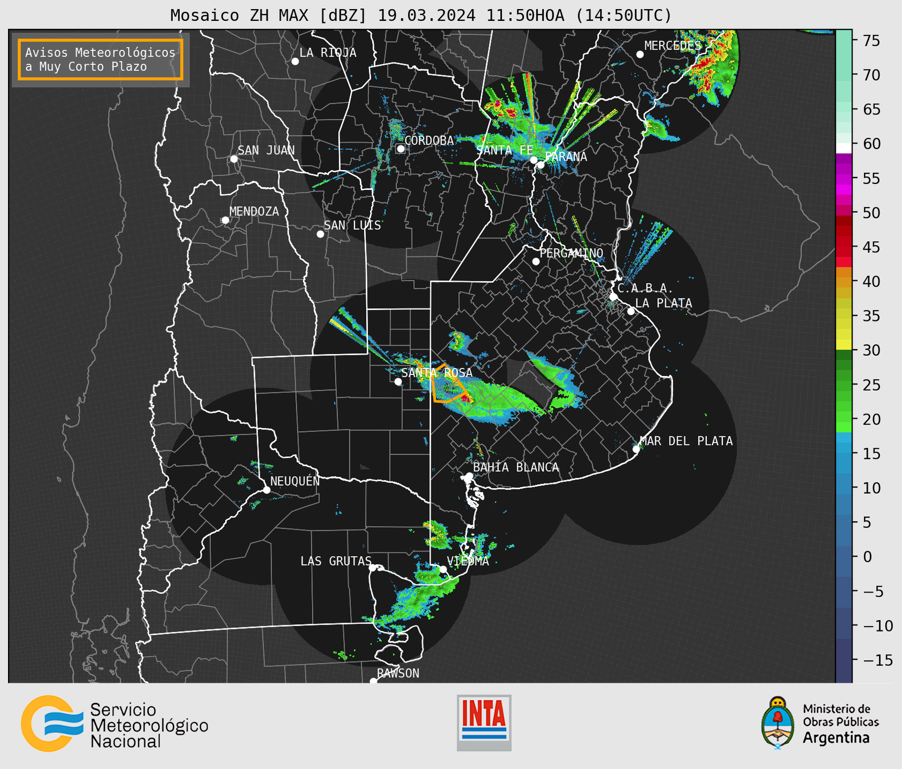Click the Neuquén city marker dot

coord(266,490)
